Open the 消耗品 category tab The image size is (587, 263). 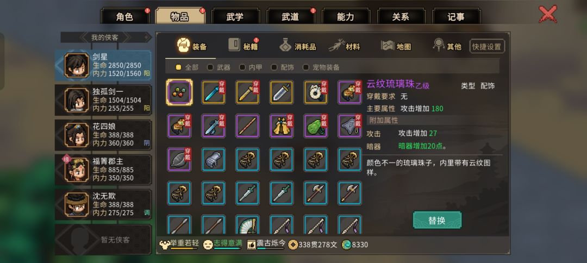(298, 46)
